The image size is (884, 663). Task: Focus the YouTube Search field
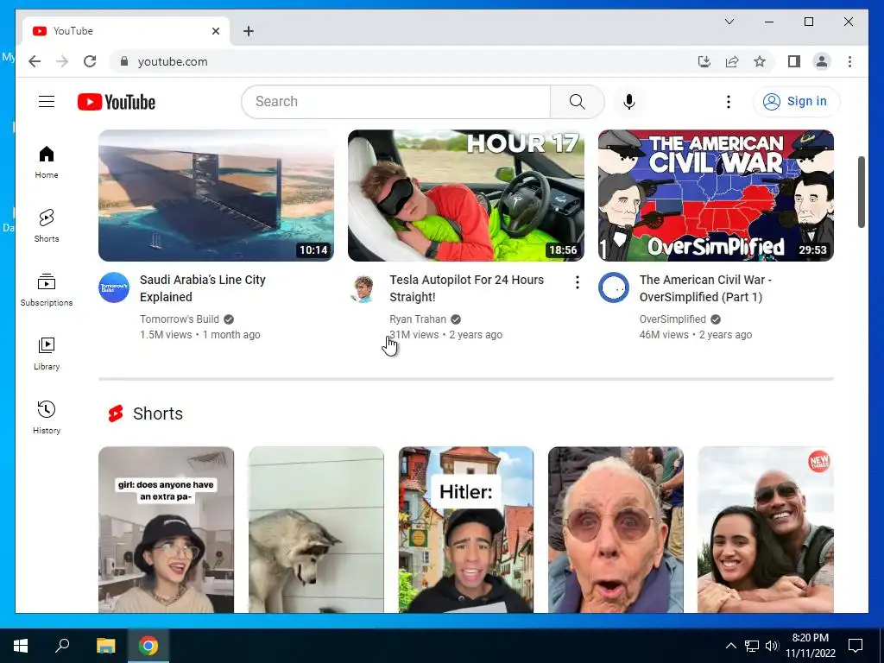[x=395, y=102]
